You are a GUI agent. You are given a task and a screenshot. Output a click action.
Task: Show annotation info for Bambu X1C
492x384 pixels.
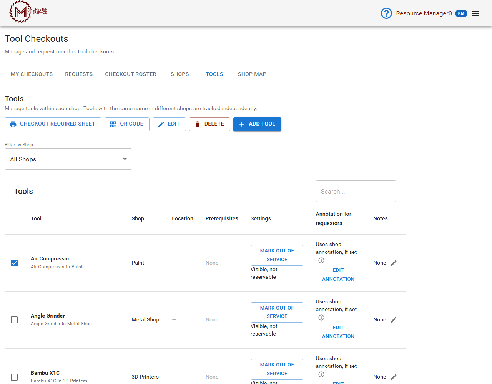(x=321, y=374)
